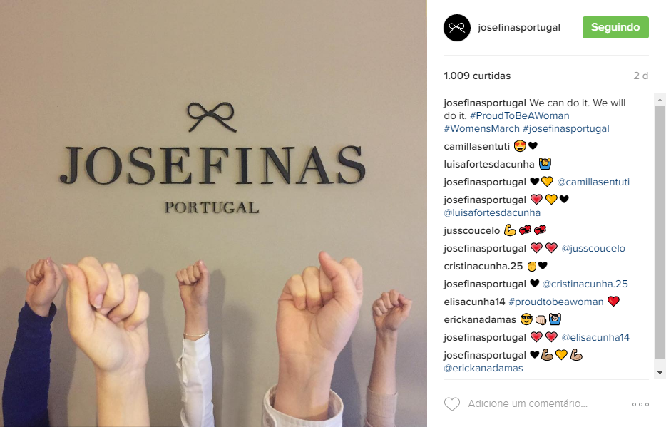Image resolution: width=666 pixels, height=427 pixels.
Task: Click the @luisafortesdacunha mention
Action: (492, 212)
